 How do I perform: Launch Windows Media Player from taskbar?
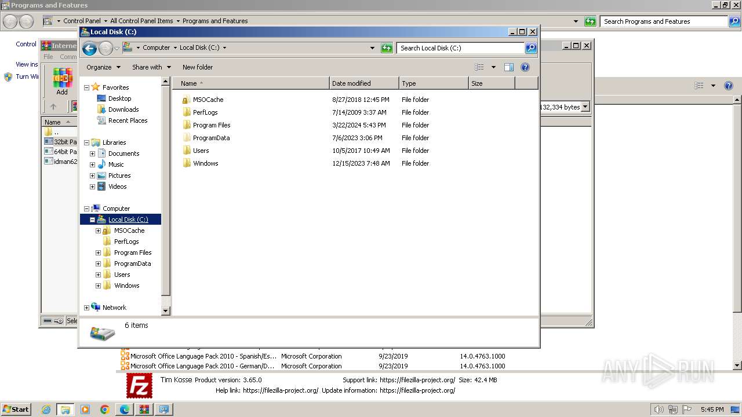[85, 409]
